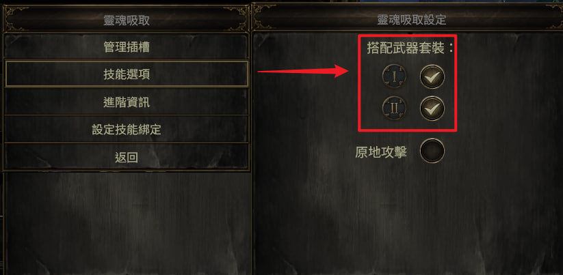Click the weapon set I roman numeral icon

click(395, 76)
